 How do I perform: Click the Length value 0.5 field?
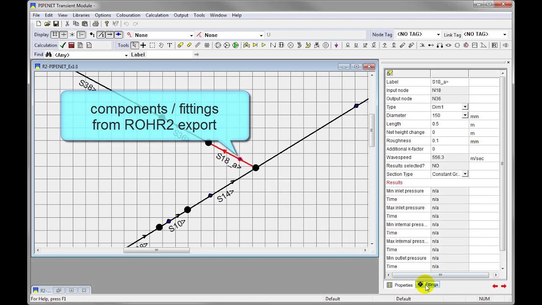click(x=449, y=124)
